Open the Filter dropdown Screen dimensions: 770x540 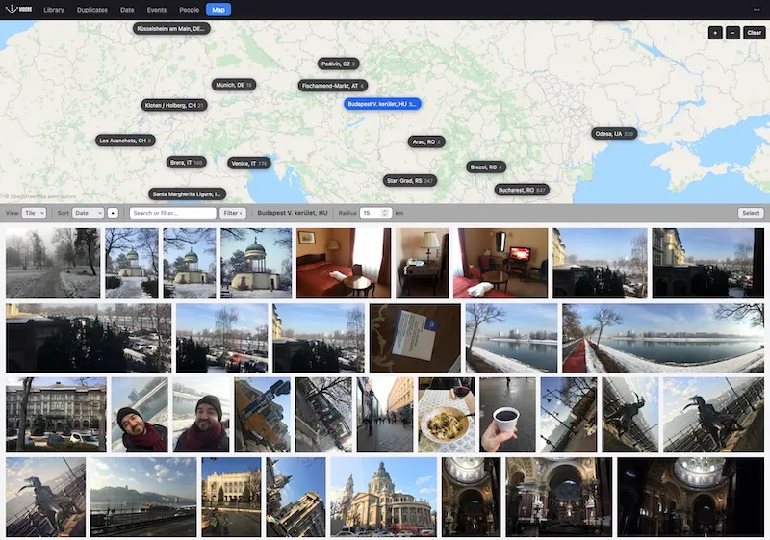(x=232, y=213)
